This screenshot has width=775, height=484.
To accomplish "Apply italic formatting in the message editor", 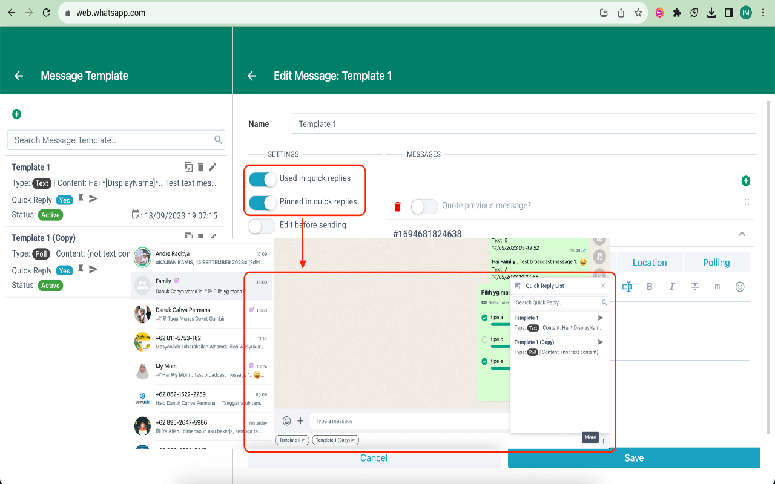I will click(672, 286).
